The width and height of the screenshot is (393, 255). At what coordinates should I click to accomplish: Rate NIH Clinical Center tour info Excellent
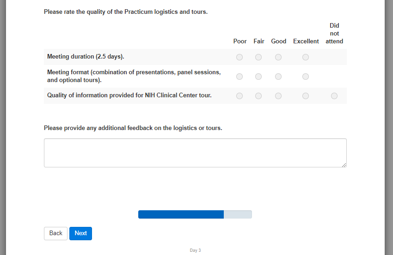(306, 96)
